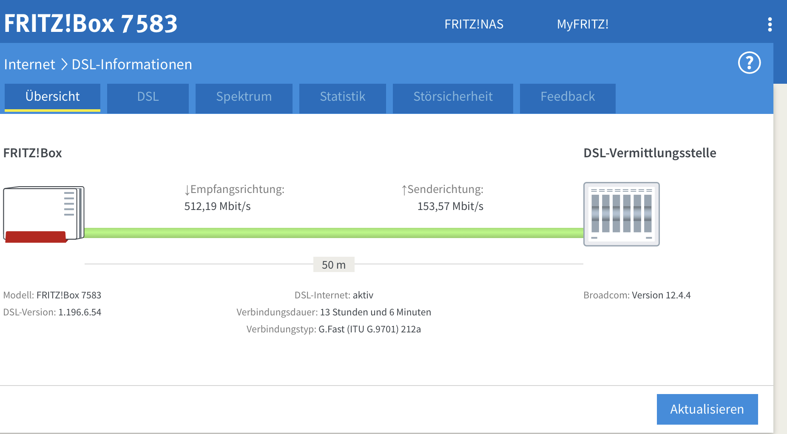Open the help question mark icon
Image resolution: width=787 pixels, height=434 pixels.
[x=749, y=63]
